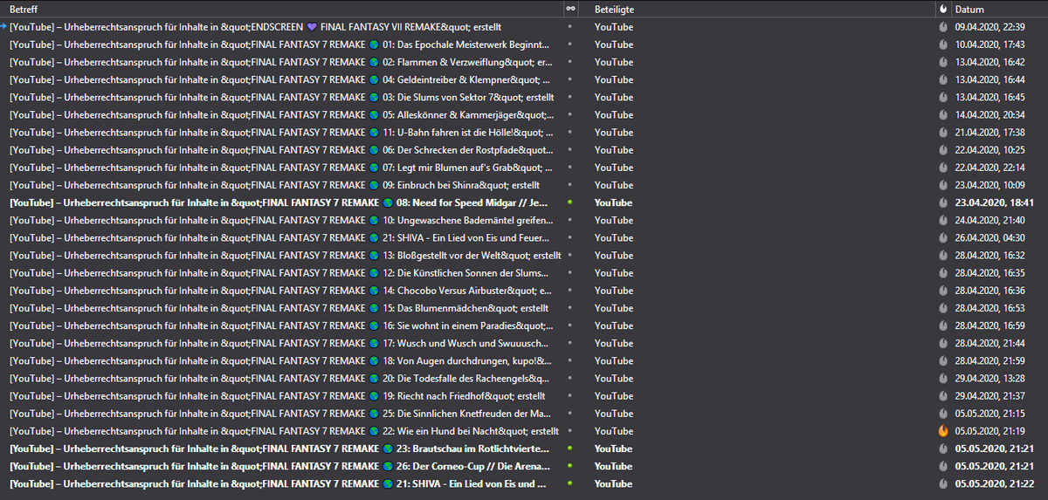Select message '20: Die Todesfalle des Racheengels'

(x=279, y=379)
